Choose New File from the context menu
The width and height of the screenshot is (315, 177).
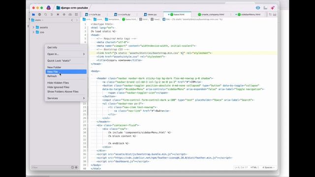66,72
